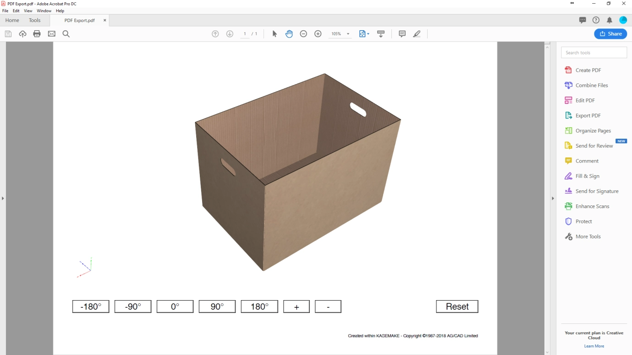Click the vertical scrollbar down arrow

coord(547,352)
